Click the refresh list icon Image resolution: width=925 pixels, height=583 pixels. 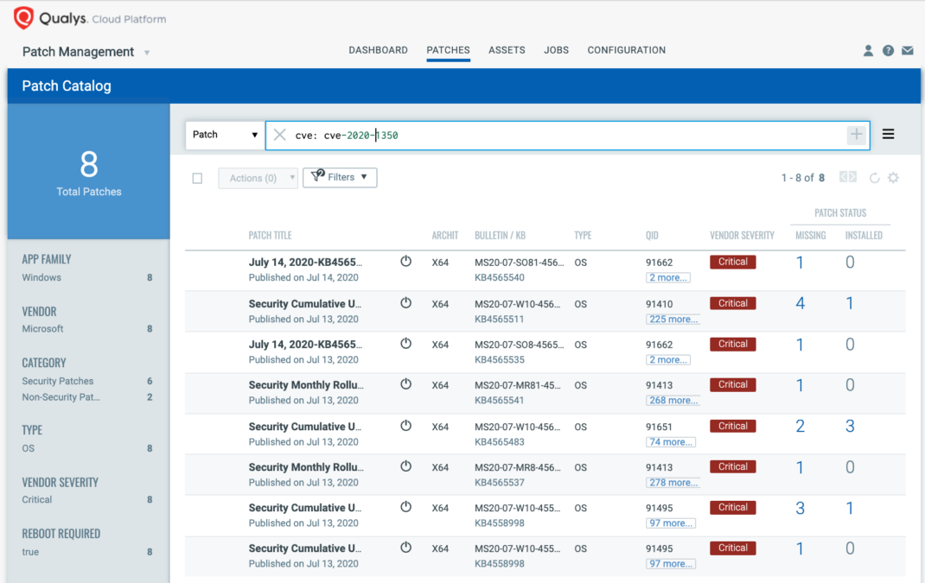point(875,178)
